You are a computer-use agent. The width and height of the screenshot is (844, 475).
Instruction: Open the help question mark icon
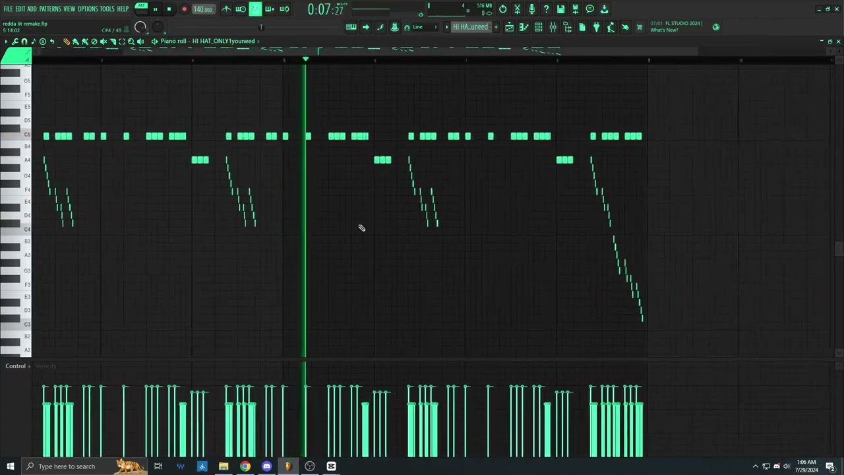pyautogui.click(x=546, y=9)
